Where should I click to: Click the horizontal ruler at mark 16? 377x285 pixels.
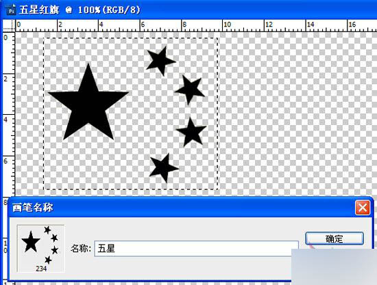(x=352, y=26)
